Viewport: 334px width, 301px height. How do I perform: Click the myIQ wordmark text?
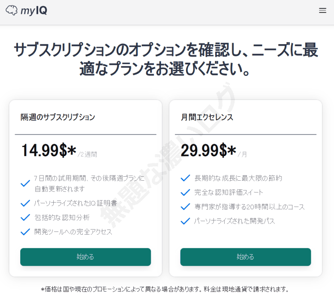click(x=34, y=11)
